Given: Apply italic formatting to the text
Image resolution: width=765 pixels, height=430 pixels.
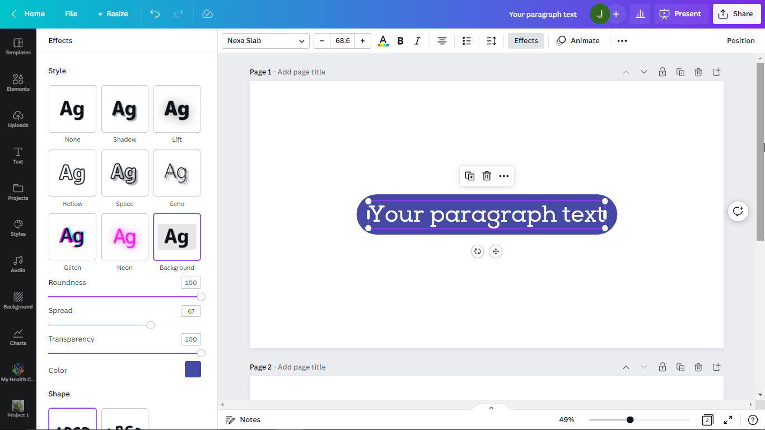Looking at the screenshot, I should pos(417,40).
